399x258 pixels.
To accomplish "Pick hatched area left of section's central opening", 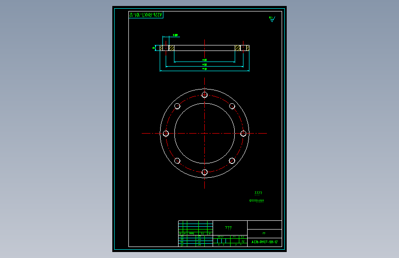I will tap(172, 48).
